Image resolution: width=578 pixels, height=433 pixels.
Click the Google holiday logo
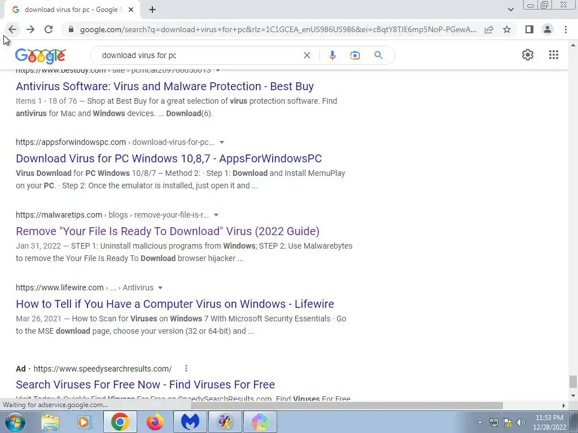41,56
